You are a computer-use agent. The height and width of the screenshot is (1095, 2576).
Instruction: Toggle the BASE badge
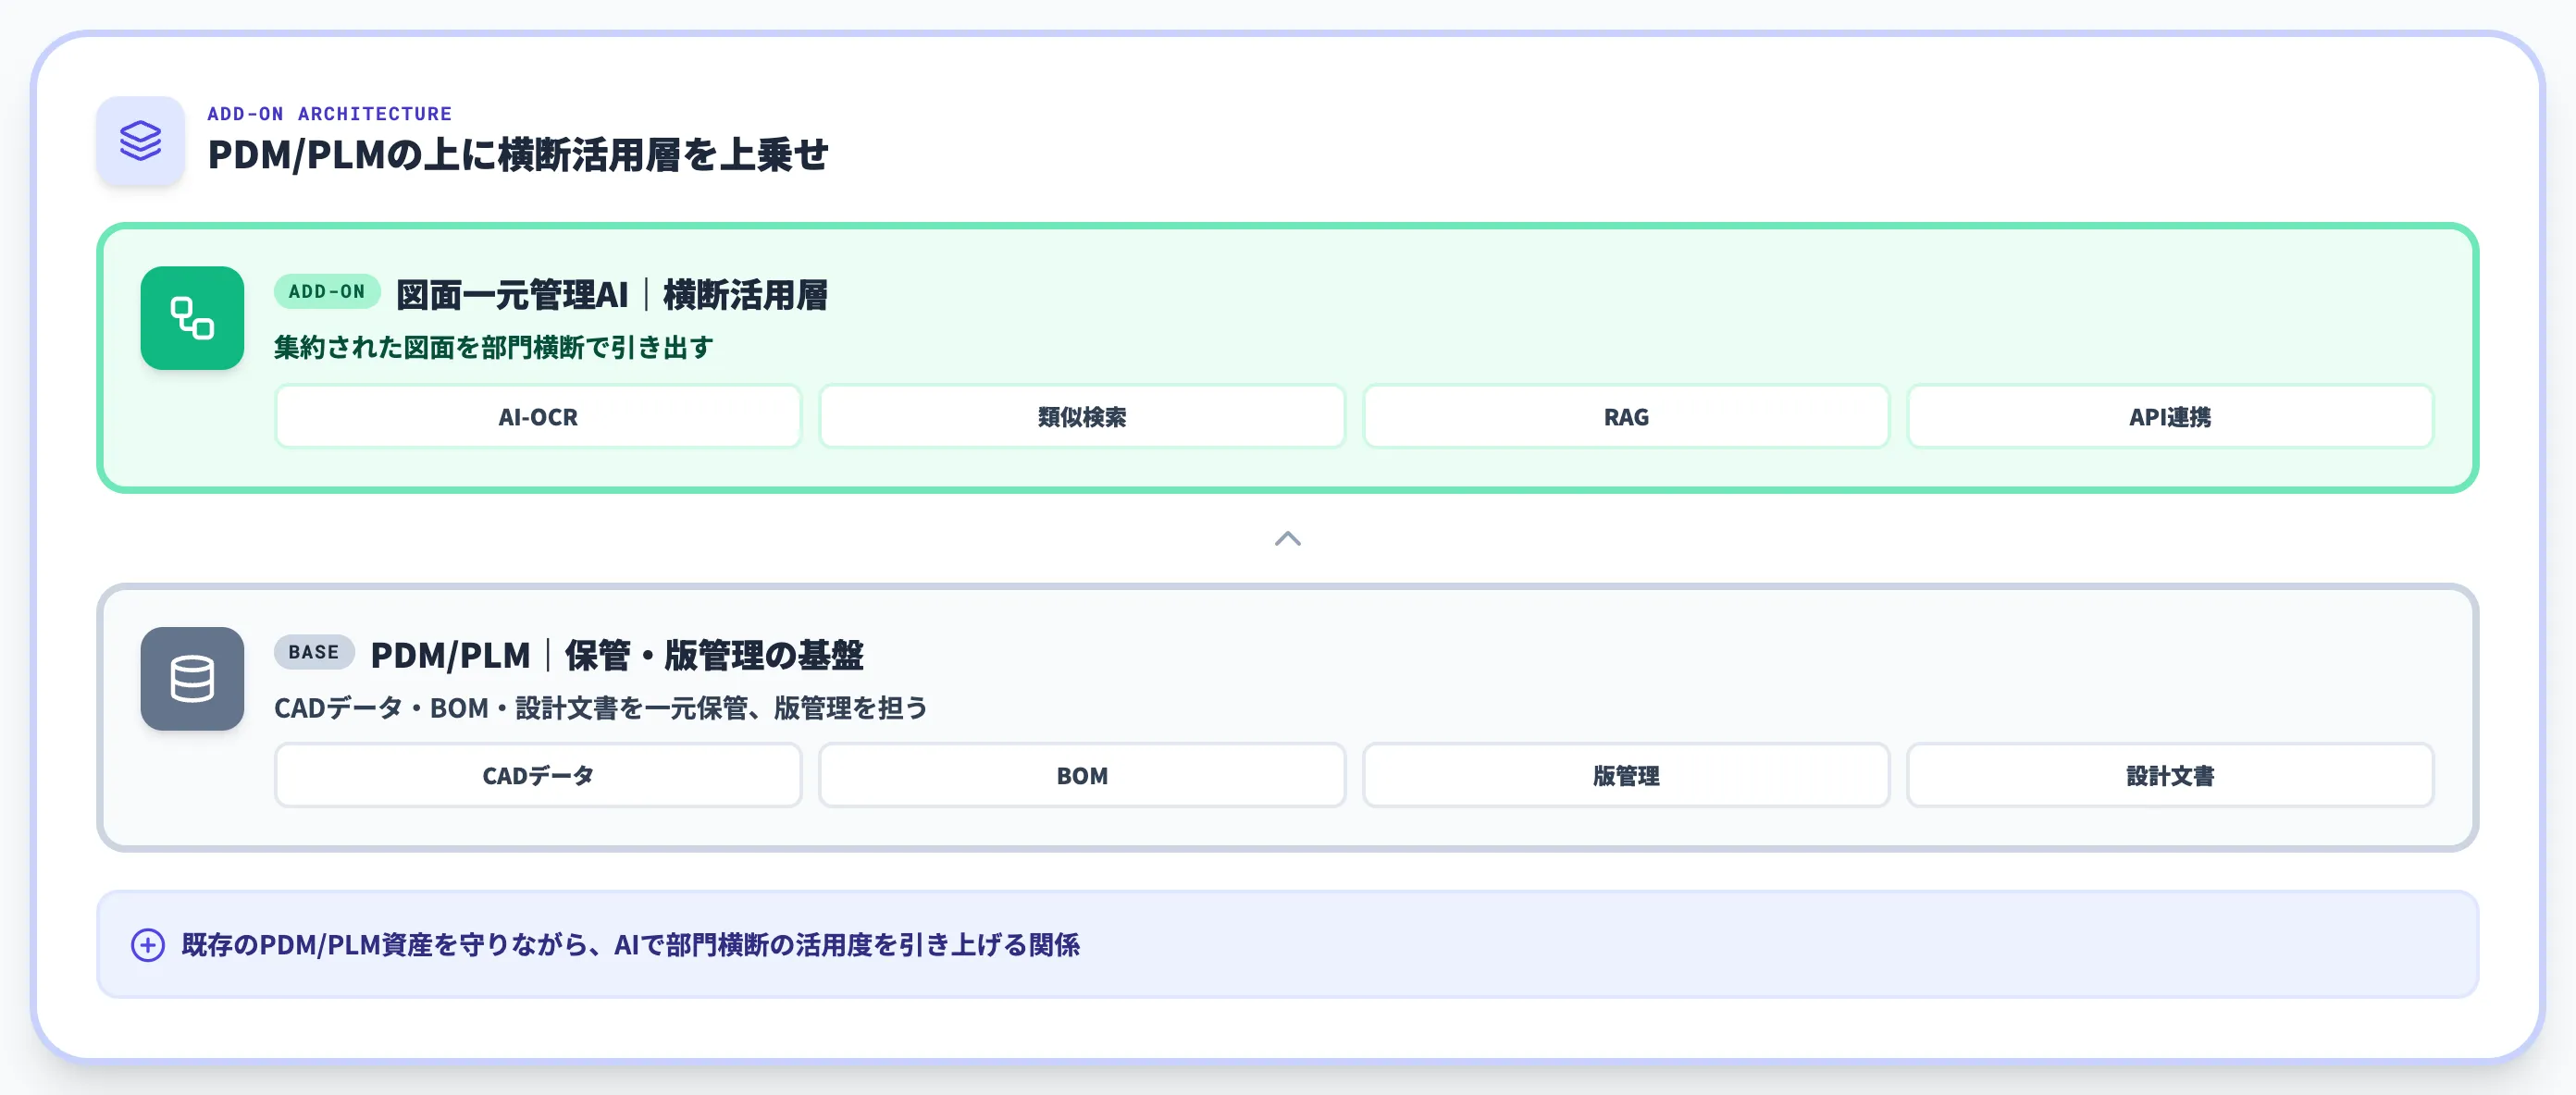[313, 652]
